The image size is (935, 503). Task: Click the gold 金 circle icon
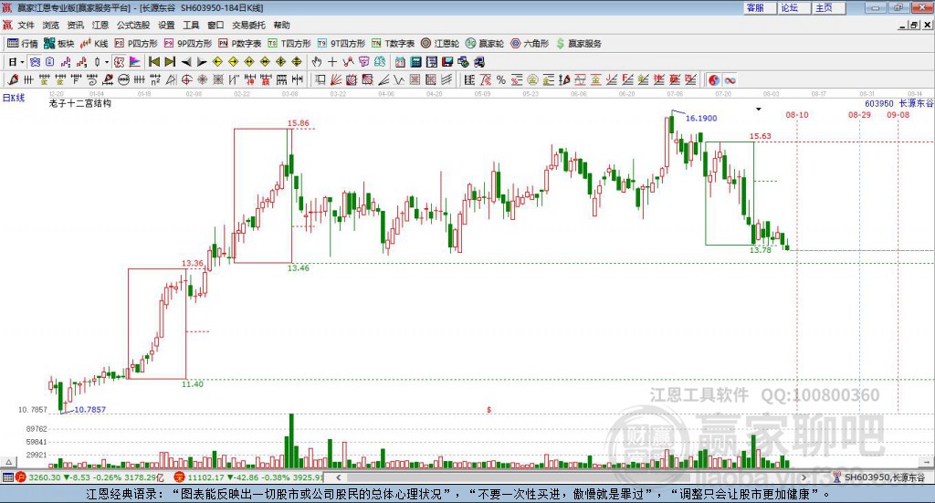532,79
